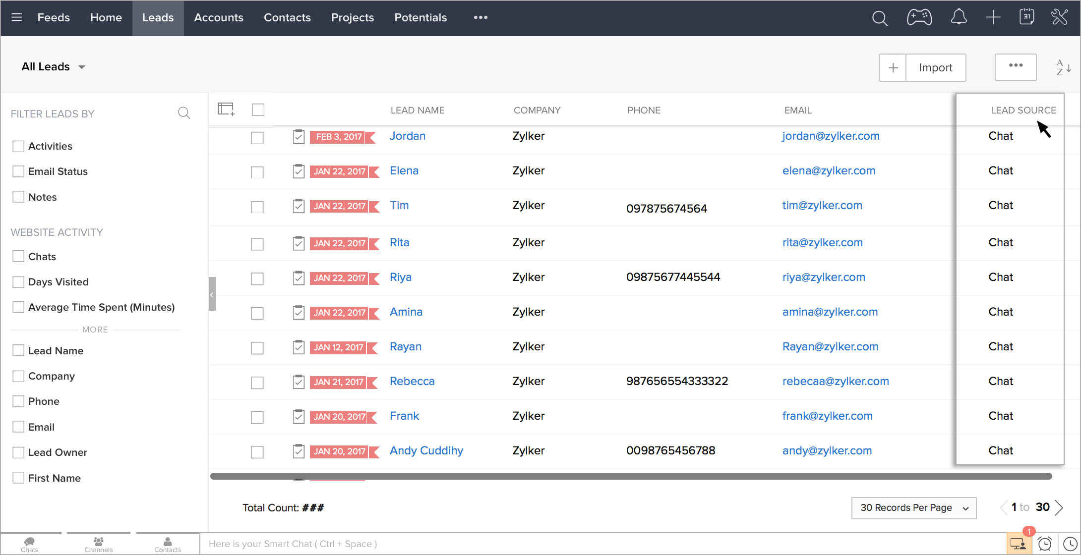Open the notifications bell
The width and height of the screenshot is (1081, 555).
959,17
